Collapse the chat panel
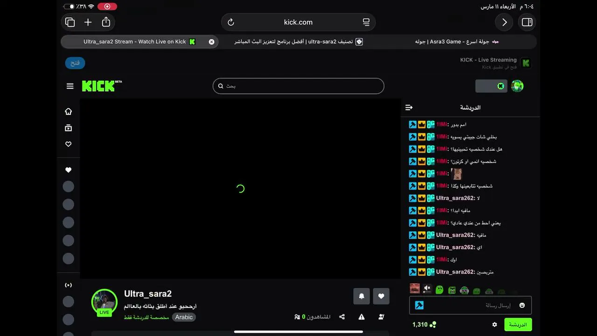The image size is (597, 336). pos(409,107)
